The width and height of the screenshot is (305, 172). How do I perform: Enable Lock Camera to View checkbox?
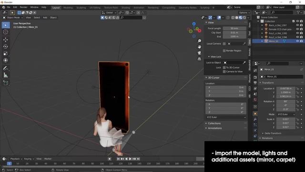point(224,72)
